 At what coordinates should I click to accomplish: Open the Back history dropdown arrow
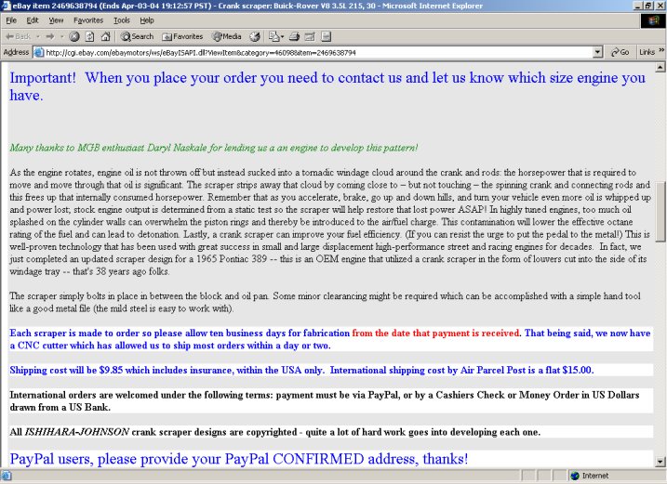tap(38, 36)
